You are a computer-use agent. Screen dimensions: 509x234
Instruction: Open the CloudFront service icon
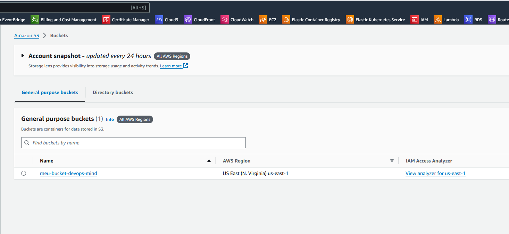pyautogui.click(x=187, y=19)
